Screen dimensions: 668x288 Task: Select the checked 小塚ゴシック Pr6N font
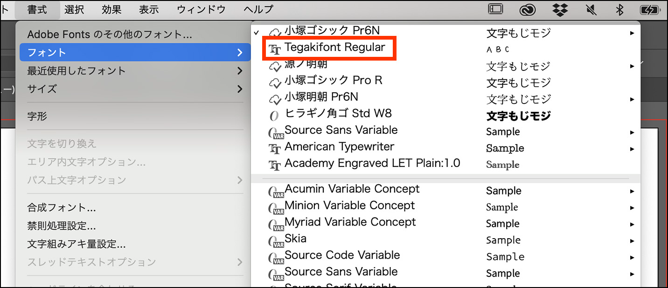(x=332, y=31)
